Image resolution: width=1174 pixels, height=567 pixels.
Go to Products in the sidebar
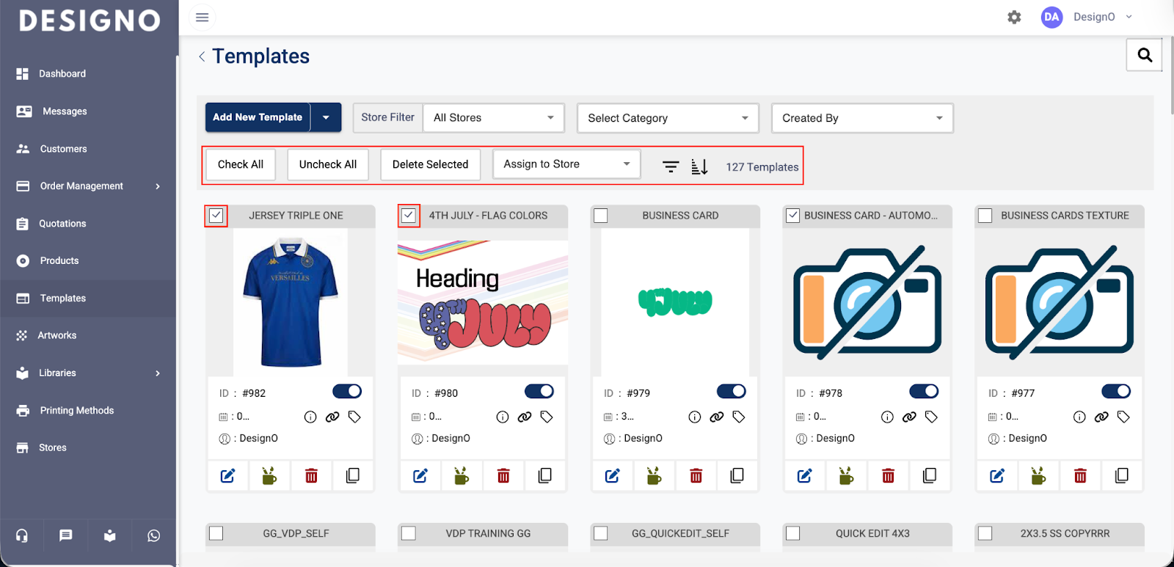point(59,261)
